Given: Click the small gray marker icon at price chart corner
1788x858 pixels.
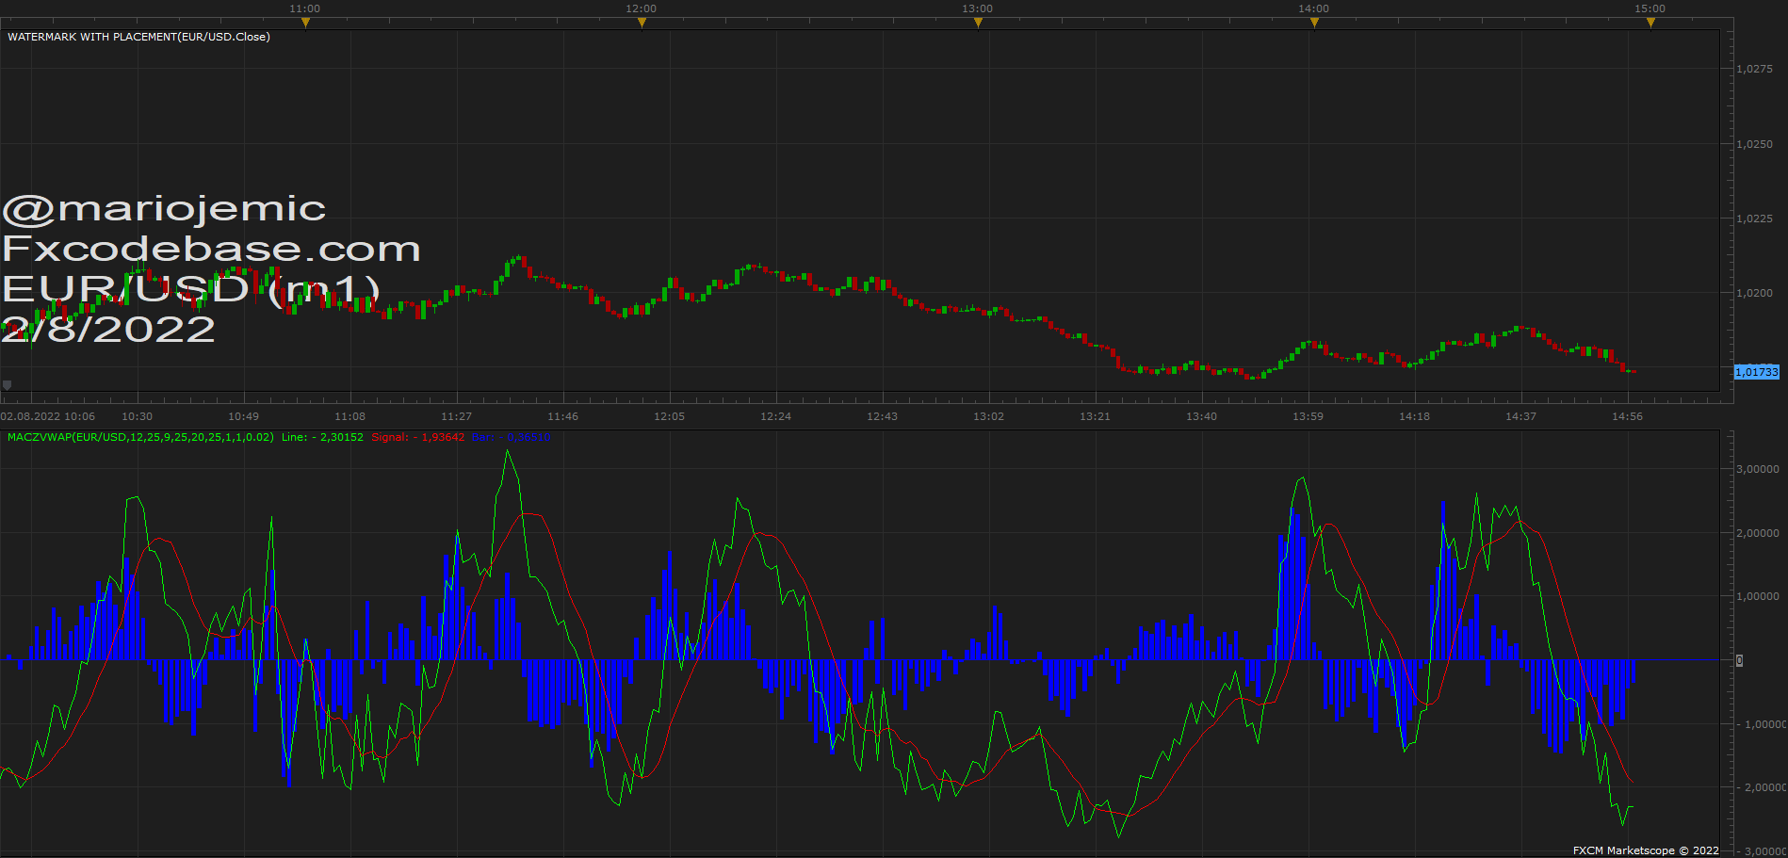Looking at the screenshot, I should pos(8,384).
